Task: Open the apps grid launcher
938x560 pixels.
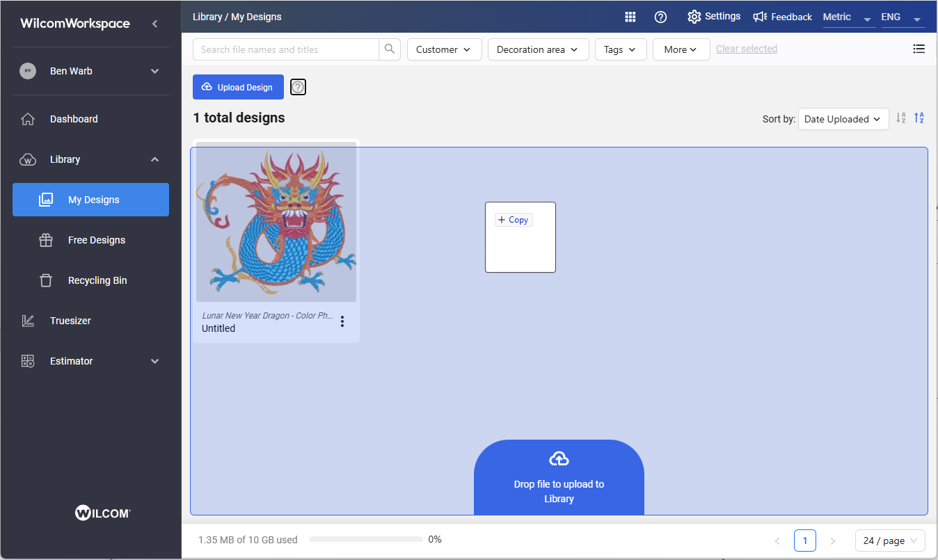Action: (x=630, y=17)
